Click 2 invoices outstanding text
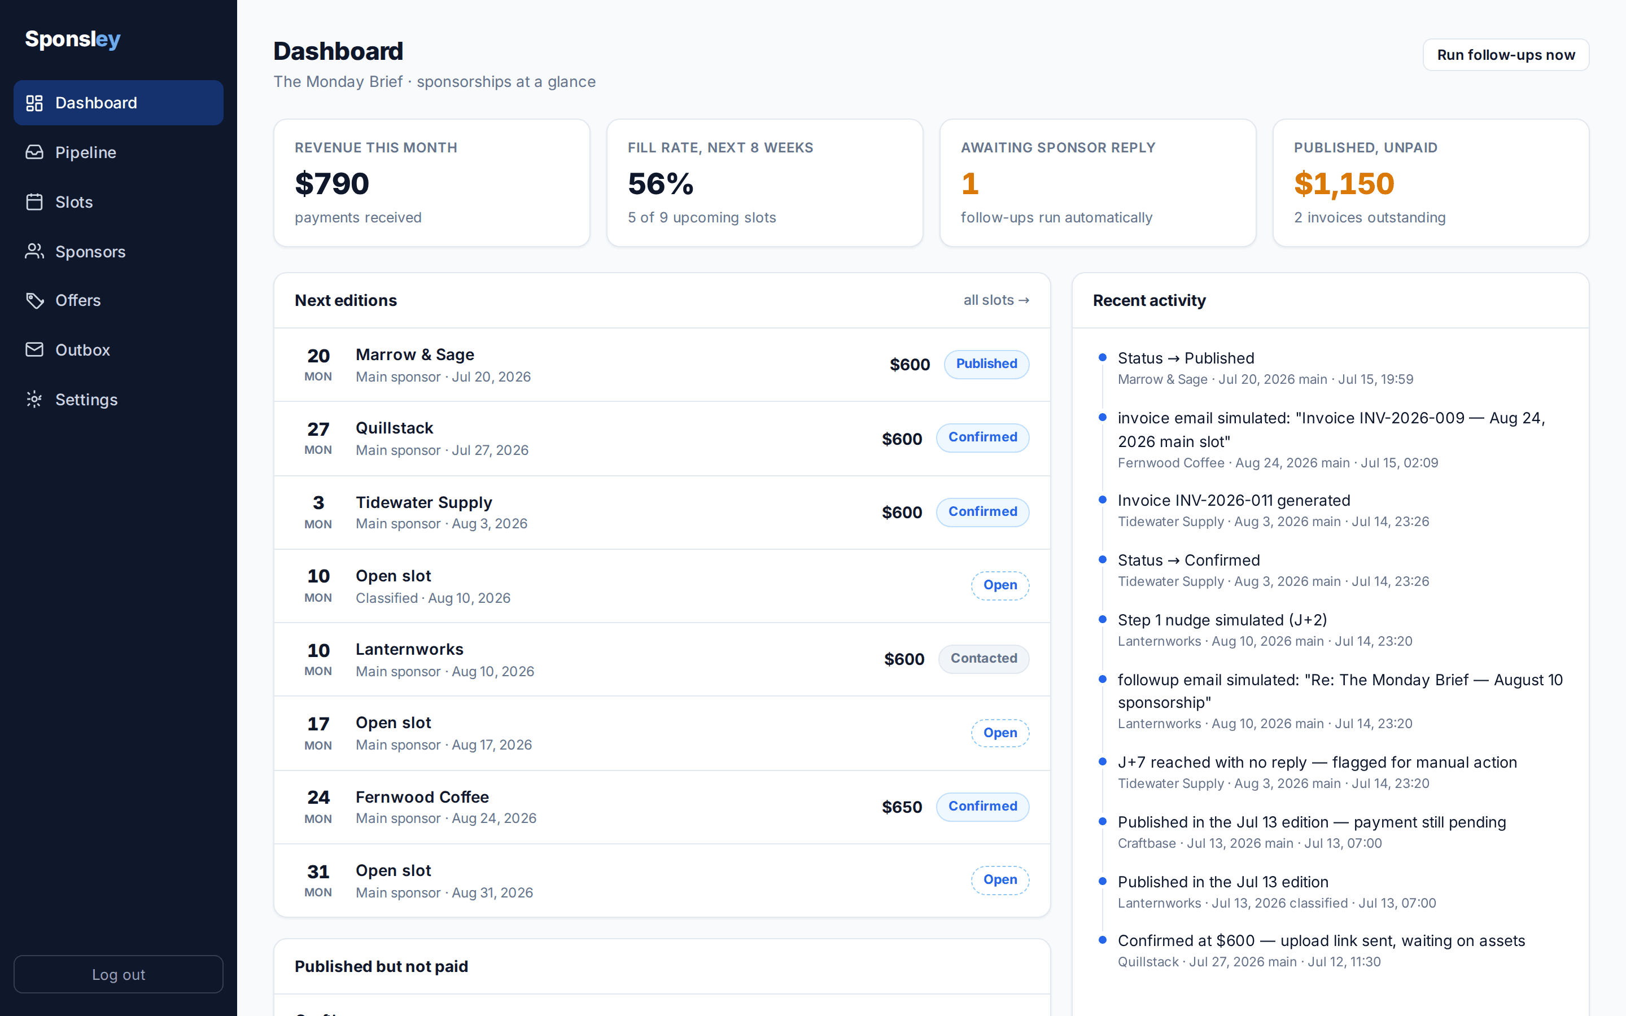Viewport: 1626px width, 1016px height. point(1369,218)
